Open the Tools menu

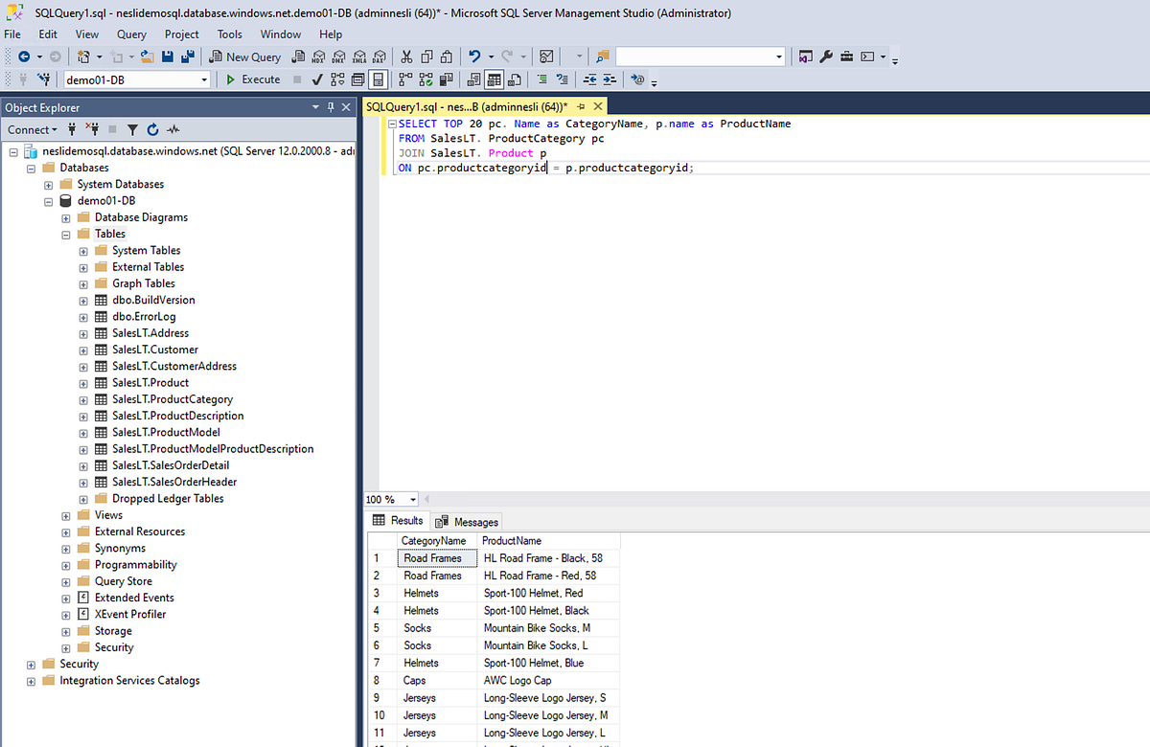coord(229,34)
